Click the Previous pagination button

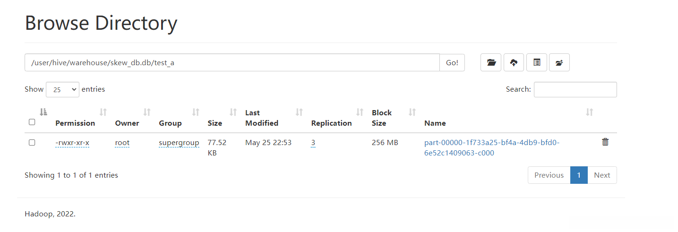point(549,175)
